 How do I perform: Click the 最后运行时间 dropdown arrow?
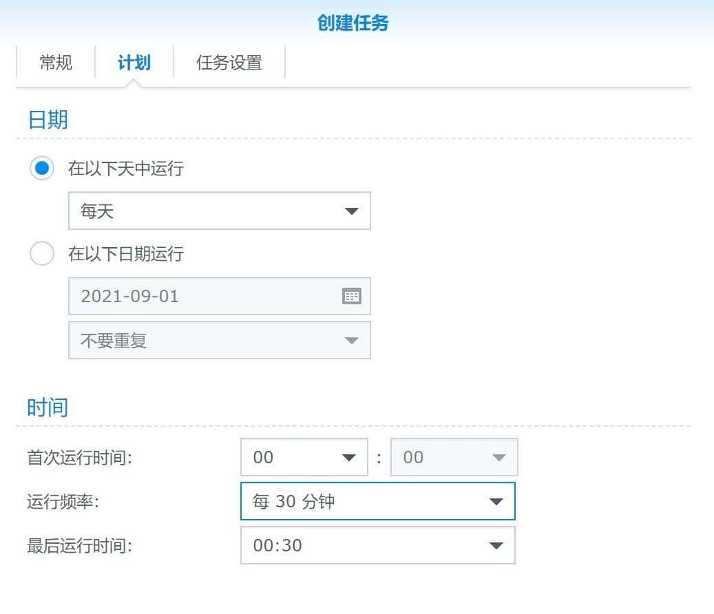(x=496, y=545)
